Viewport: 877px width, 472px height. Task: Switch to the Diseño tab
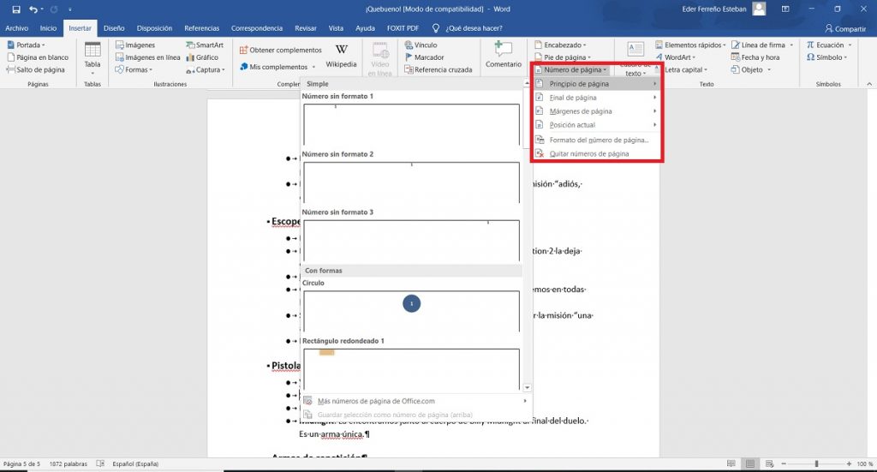click(x=114, y=28)
